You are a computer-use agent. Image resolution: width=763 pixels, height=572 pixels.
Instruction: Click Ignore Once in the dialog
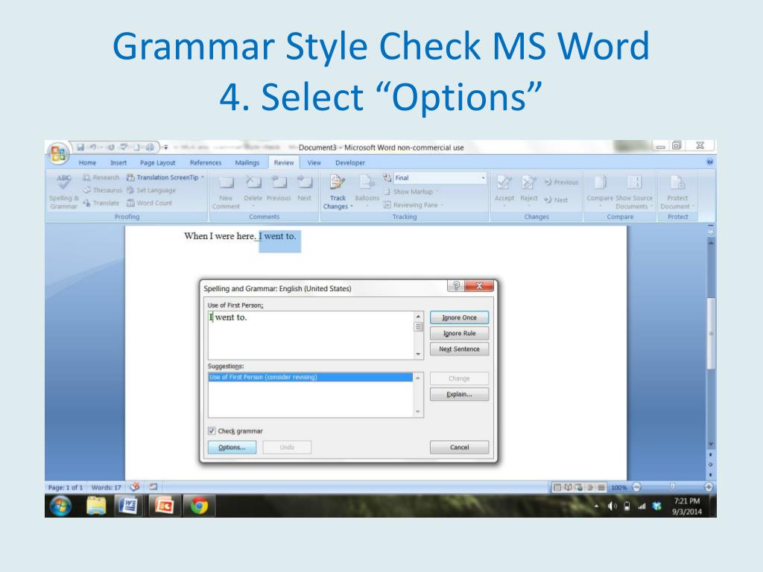tap(459, 317)
